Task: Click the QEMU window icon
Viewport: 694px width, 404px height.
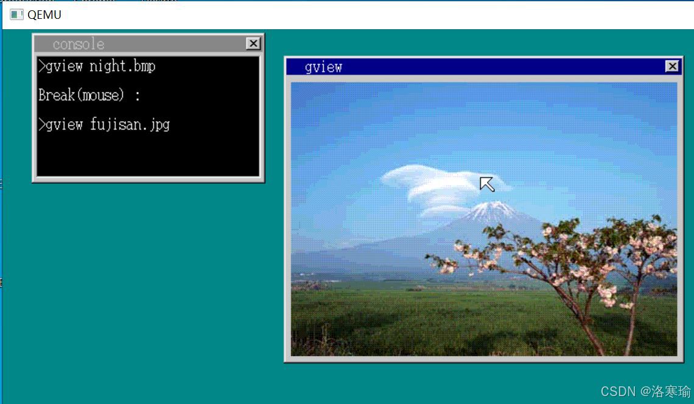Action: tap(16, 15)
